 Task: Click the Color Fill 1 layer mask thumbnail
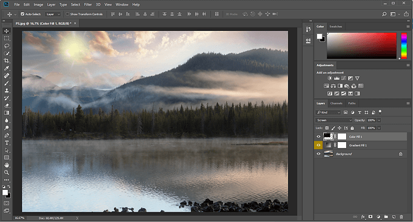342,136
